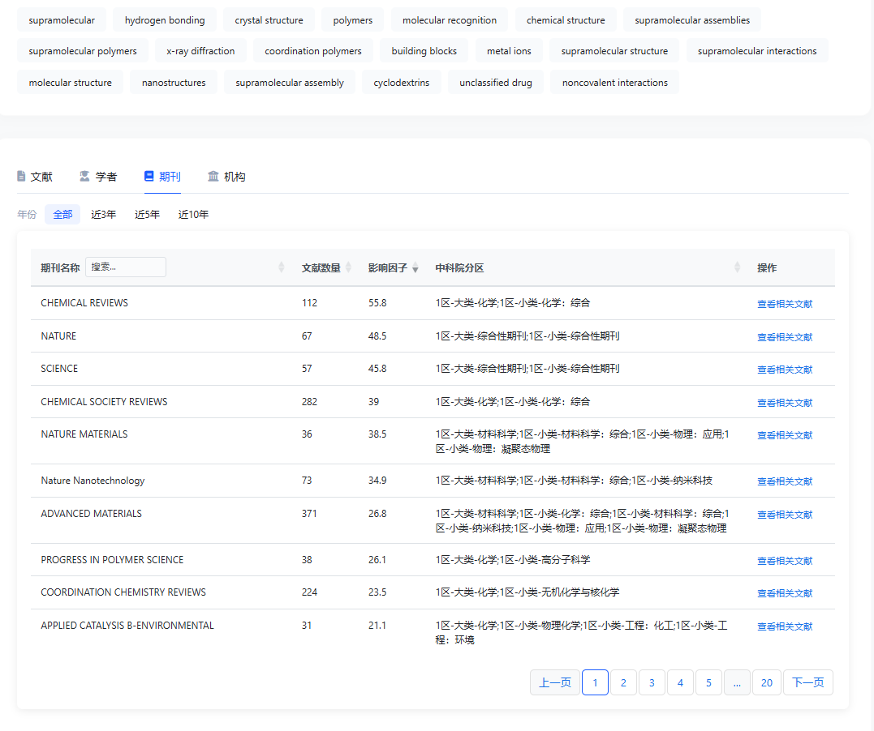Click the journal name search input field

[125, 267]
